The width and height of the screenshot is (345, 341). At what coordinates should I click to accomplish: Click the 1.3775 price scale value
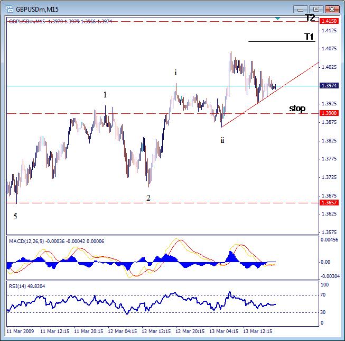coord(329,159)
